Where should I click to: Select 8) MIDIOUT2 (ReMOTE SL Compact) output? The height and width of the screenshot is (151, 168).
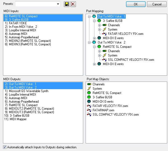pos(43,109)
